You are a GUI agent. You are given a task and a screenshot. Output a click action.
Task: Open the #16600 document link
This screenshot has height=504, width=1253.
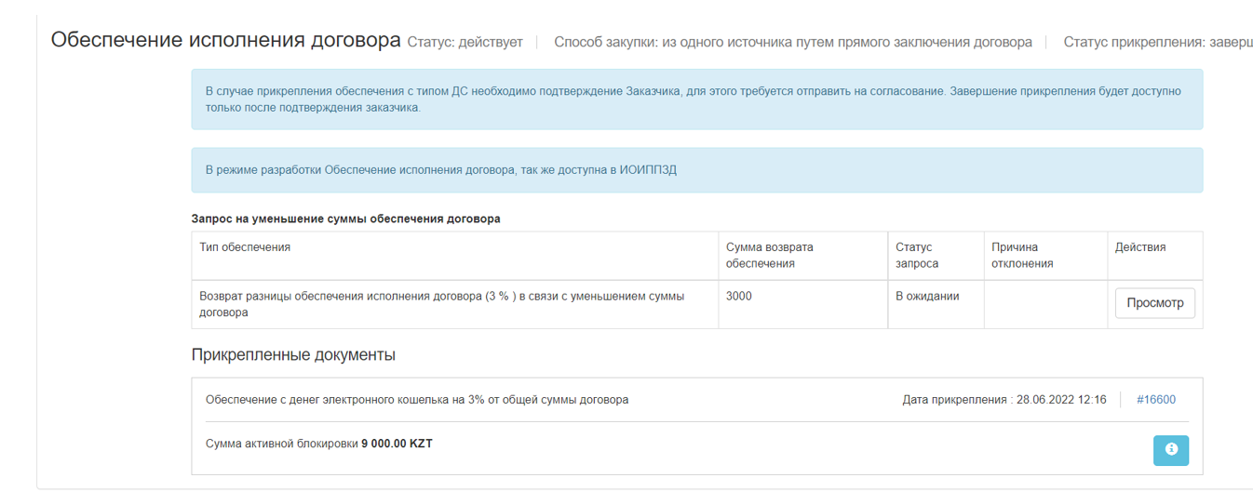(1155, 400)
